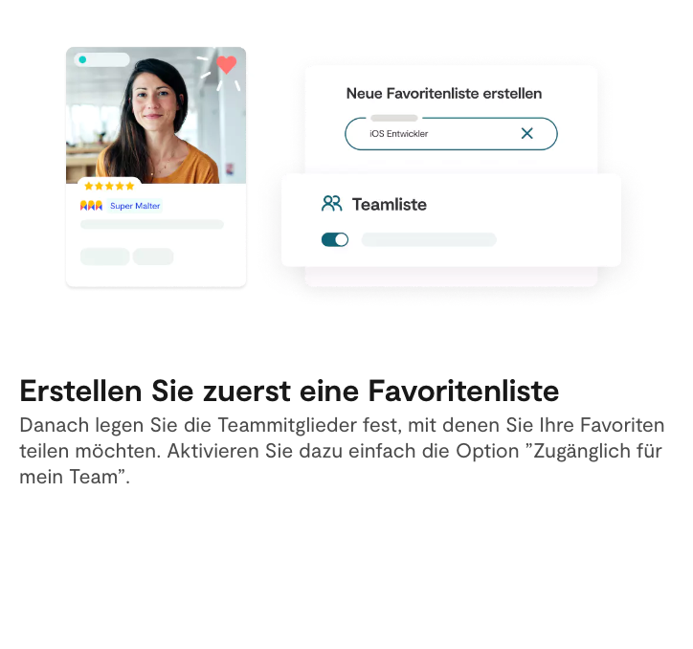Clear the iOS Entwickler field with X

coord(526,133)
